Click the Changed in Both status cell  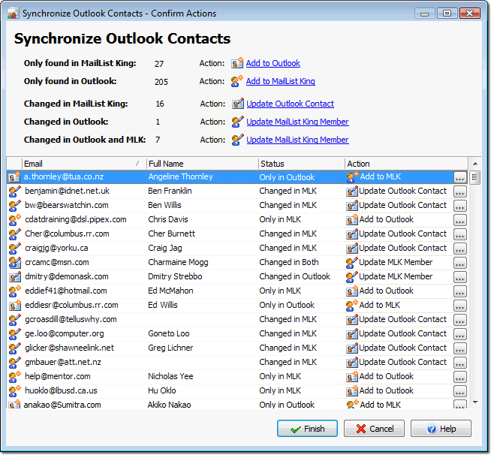289,262
